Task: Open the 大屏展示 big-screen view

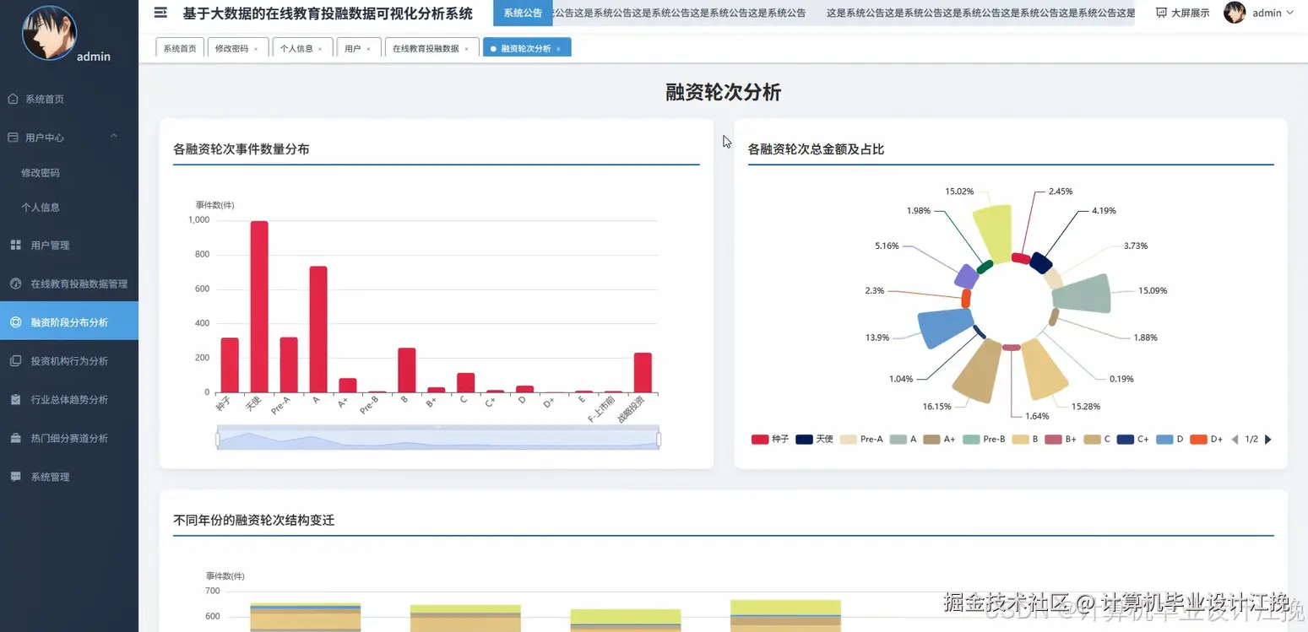Action: 1182,13
